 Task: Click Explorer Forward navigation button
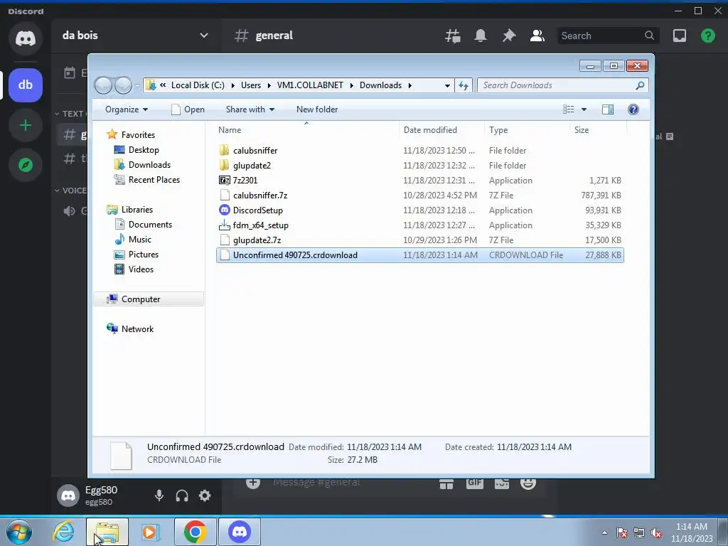coord(124,85)
